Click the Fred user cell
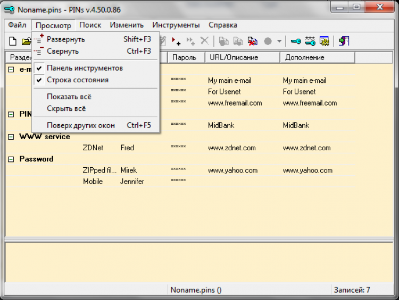This screenshot has height=300, width=399. [x=127, y=148]
